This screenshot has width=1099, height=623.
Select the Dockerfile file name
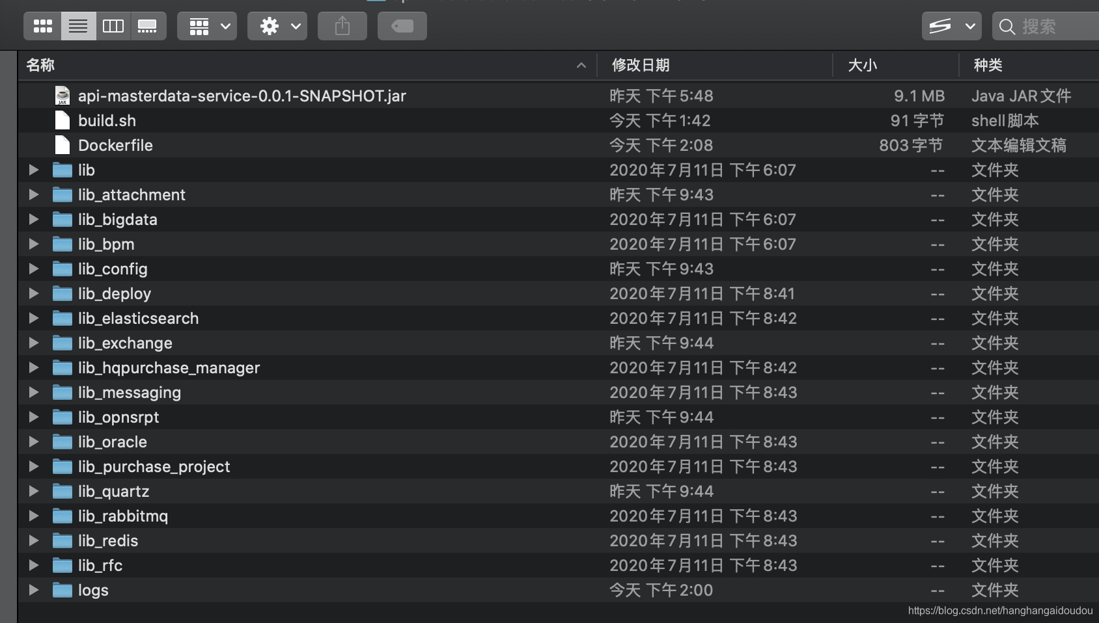[x=115, y=145]
